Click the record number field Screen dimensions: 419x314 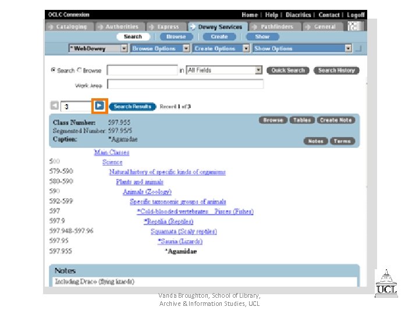[76, 106]
